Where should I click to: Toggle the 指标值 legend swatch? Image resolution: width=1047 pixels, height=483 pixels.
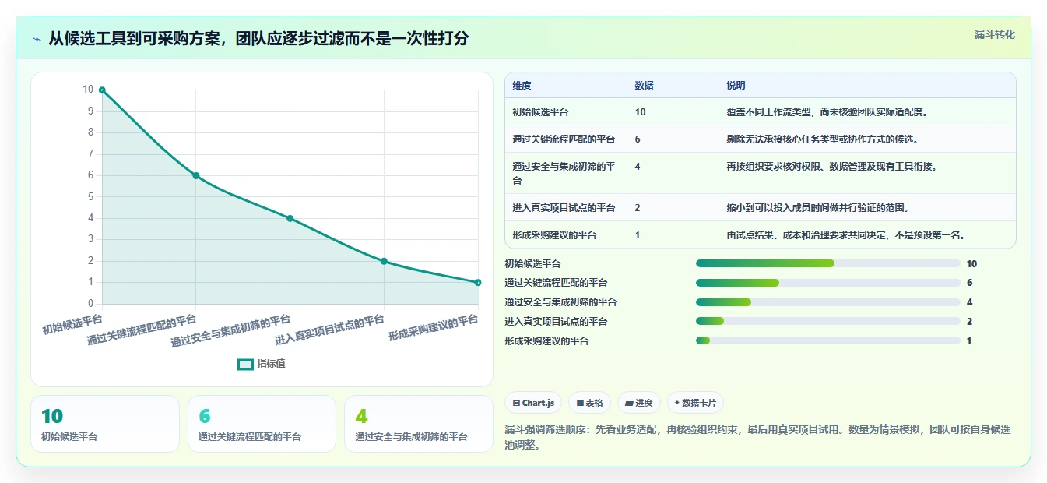245,364
